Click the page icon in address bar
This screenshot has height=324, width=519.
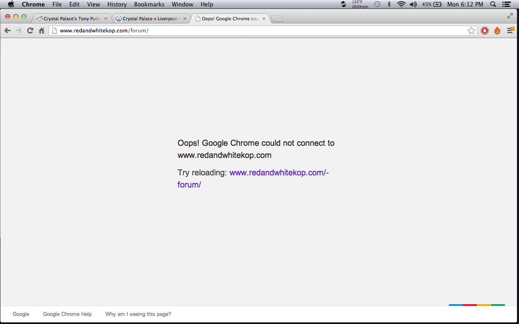pos(54,31)
